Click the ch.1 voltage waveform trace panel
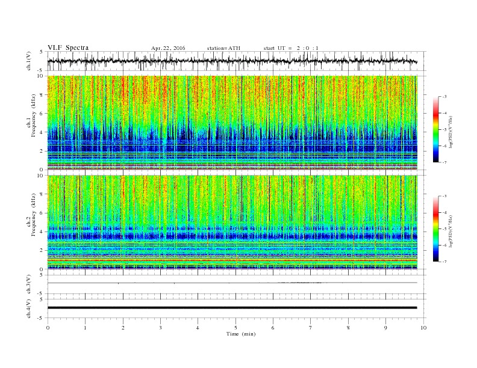This screenshot has width=477, height=368. 237,61
